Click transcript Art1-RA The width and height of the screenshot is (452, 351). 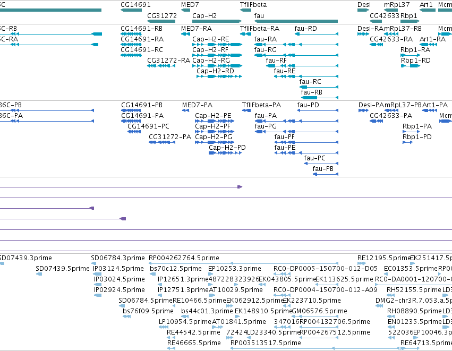pos(428,45)
